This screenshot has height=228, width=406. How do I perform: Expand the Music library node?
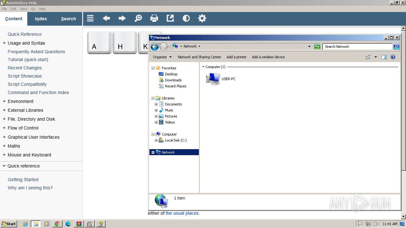click(x=156, y=110)
